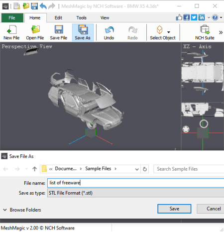224x232 pixels.
Task: Switch to the Tools tab
Action: point(81,18)
